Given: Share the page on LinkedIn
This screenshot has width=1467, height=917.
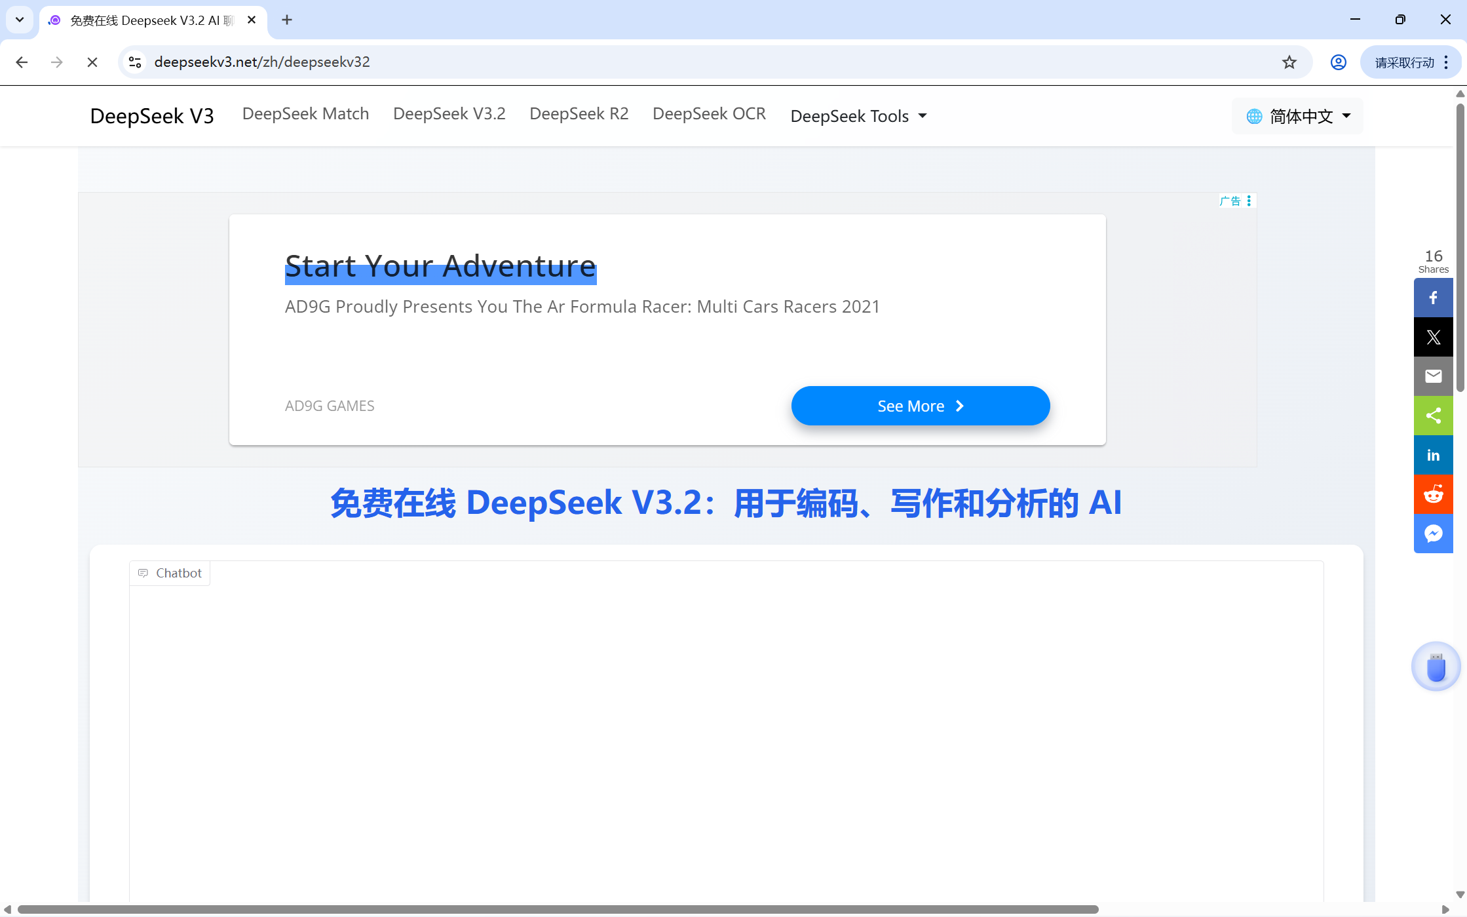Looking at the screenshot, I should [1433, 455].
